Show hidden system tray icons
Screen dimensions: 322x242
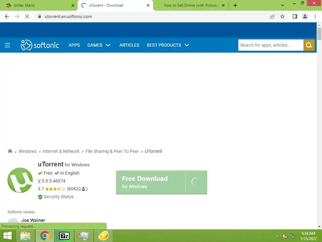277,236
